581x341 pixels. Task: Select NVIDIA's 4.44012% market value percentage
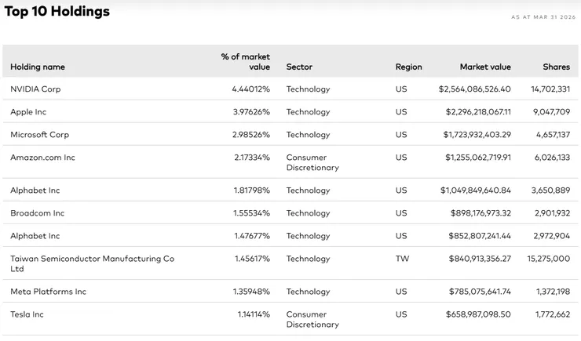251,89
